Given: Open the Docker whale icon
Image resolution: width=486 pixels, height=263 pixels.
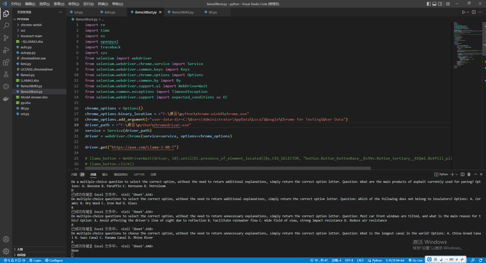Looking at the screenshot, I should pyautogui.click(x=6, y=99).
